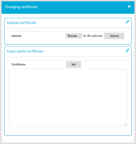Click the empty area below Copy-paste certificate panel
The height and width of the screenshot is (144, 136).
pyautogui.click(x=68, y=139)
